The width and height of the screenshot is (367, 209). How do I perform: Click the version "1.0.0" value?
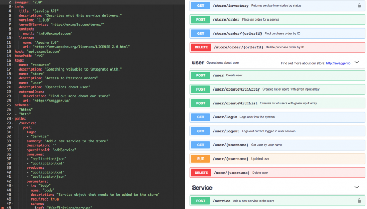(x=43, y=20)
